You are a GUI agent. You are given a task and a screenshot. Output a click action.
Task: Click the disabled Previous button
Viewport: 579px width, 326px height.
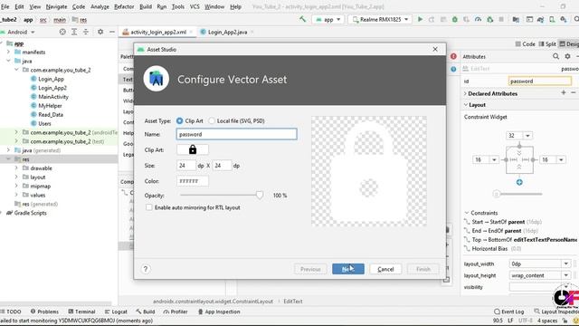pyautogui.click(x=310, y=269)
